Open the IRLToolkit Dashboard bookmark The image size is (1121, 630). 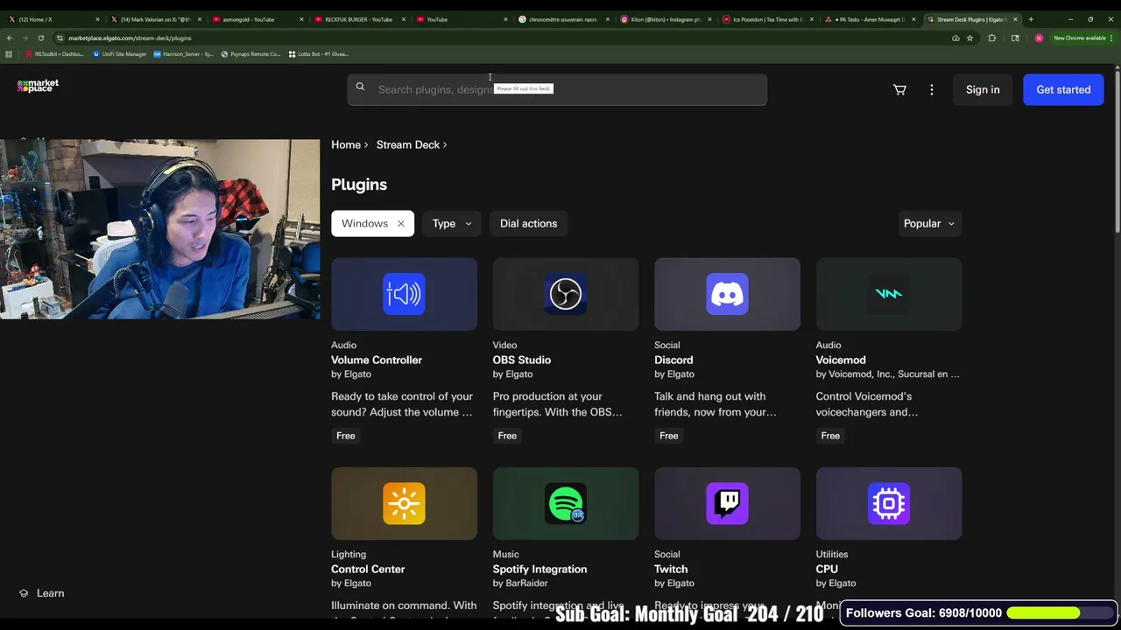point(55,54)
